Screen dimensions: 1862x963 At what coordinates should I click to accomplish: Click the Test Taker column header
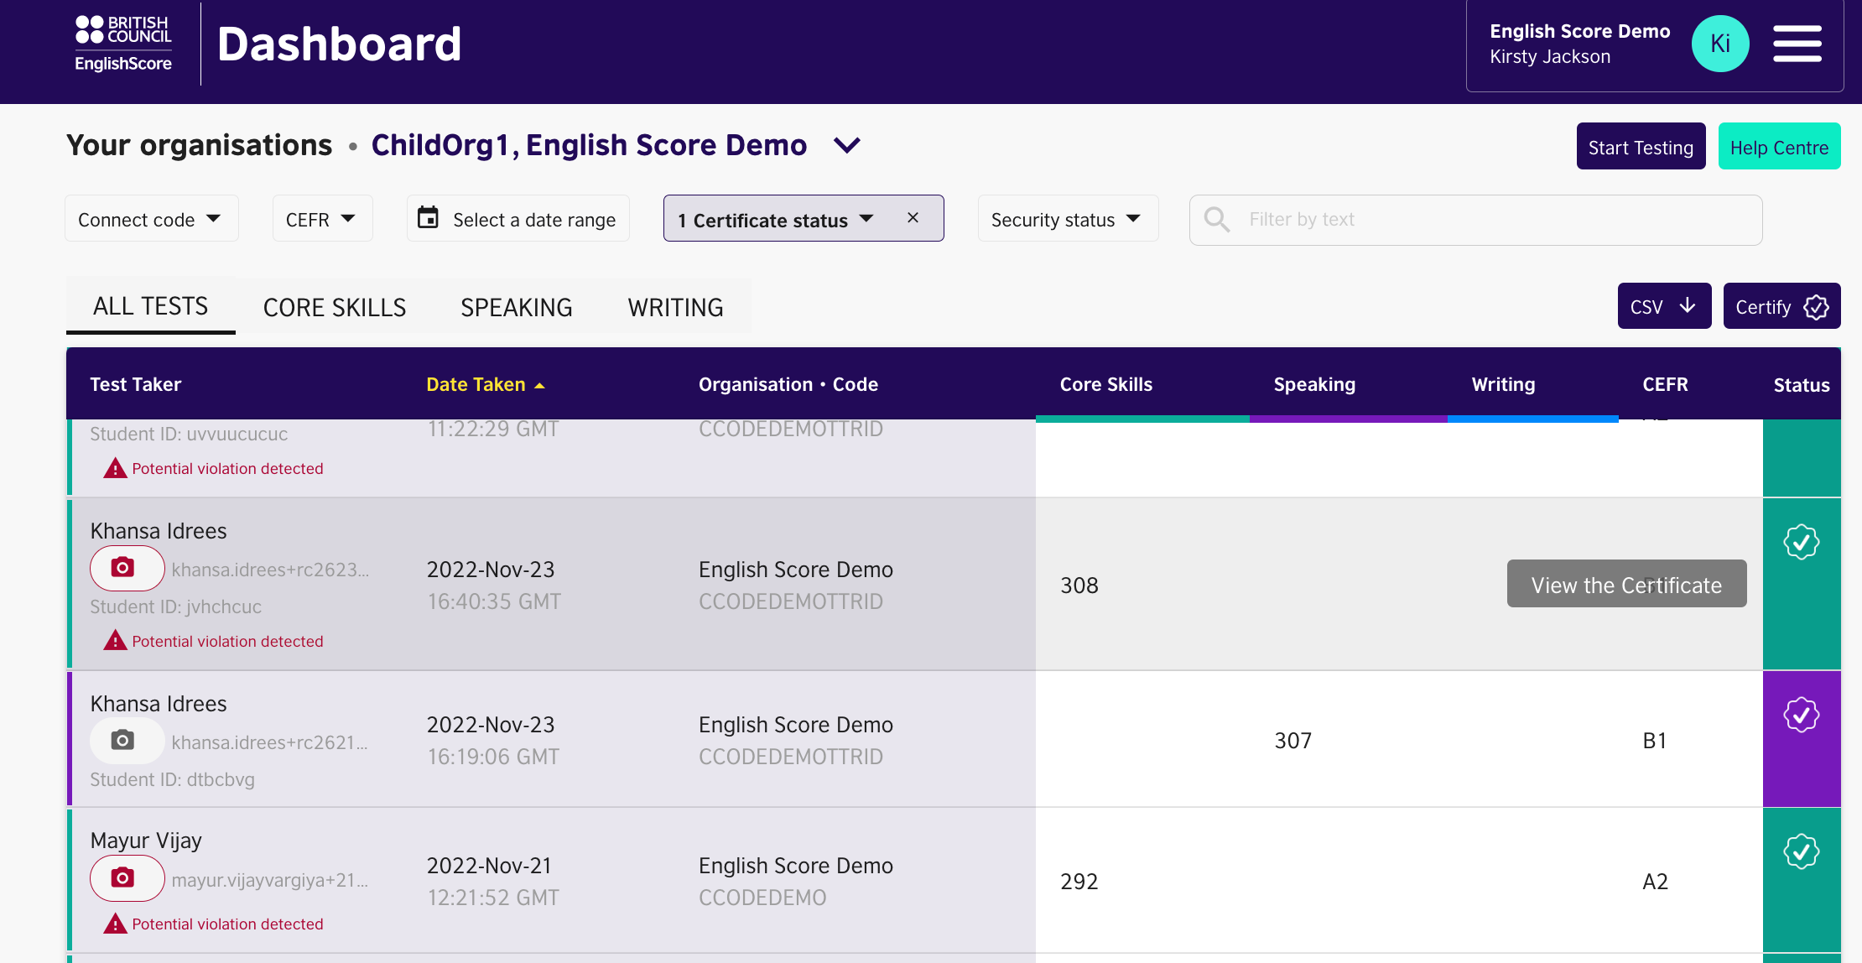(136, 384)
